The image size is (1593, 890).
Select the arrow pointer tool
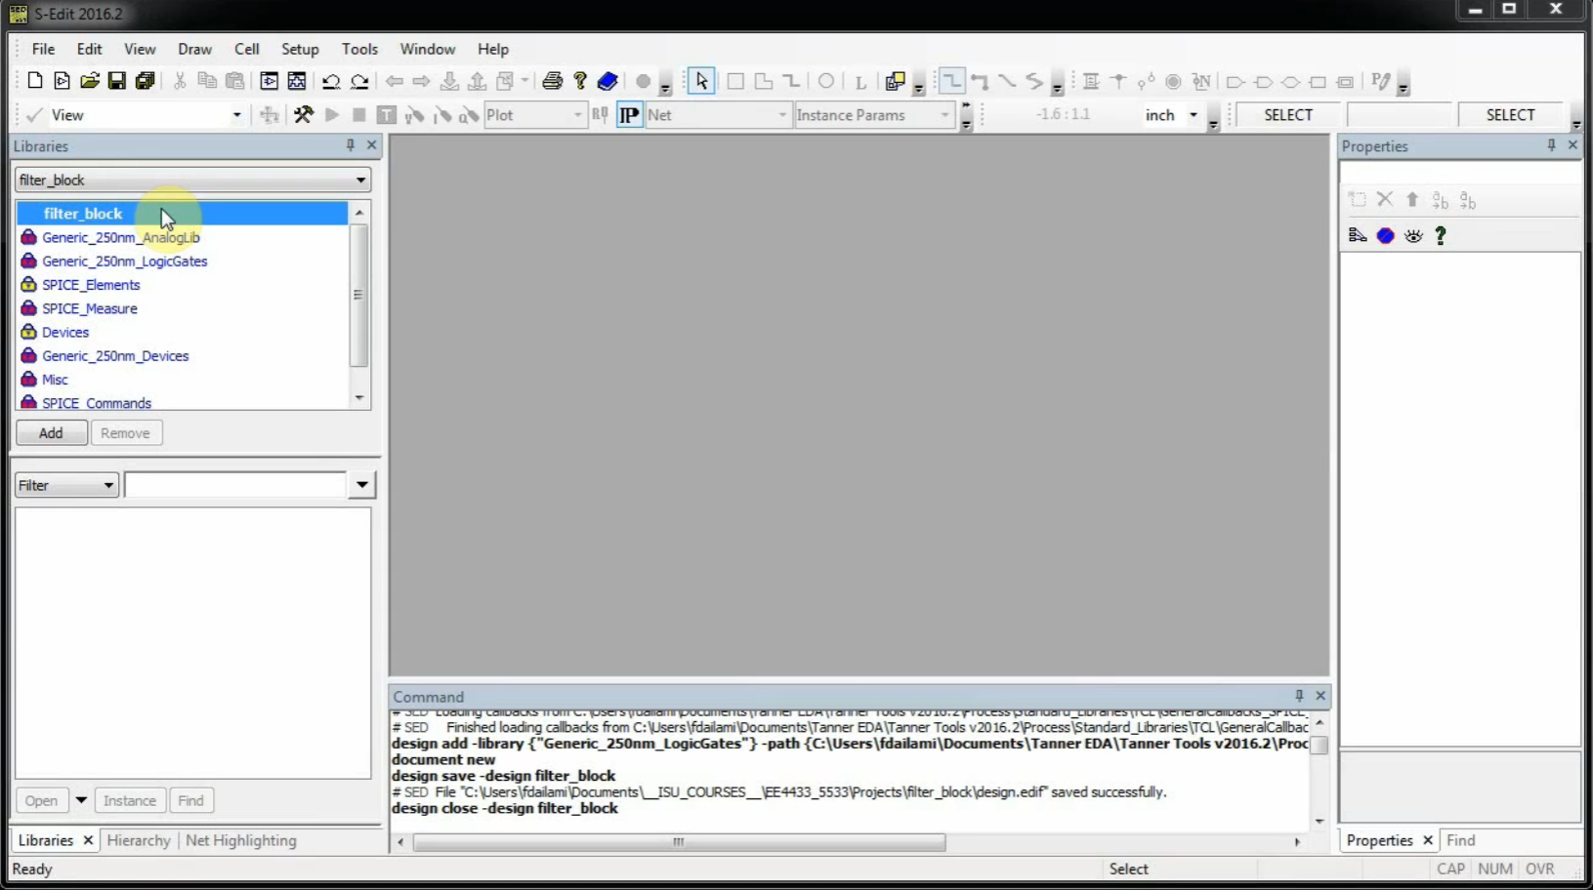pyautogui.click(x=701, y=81)
